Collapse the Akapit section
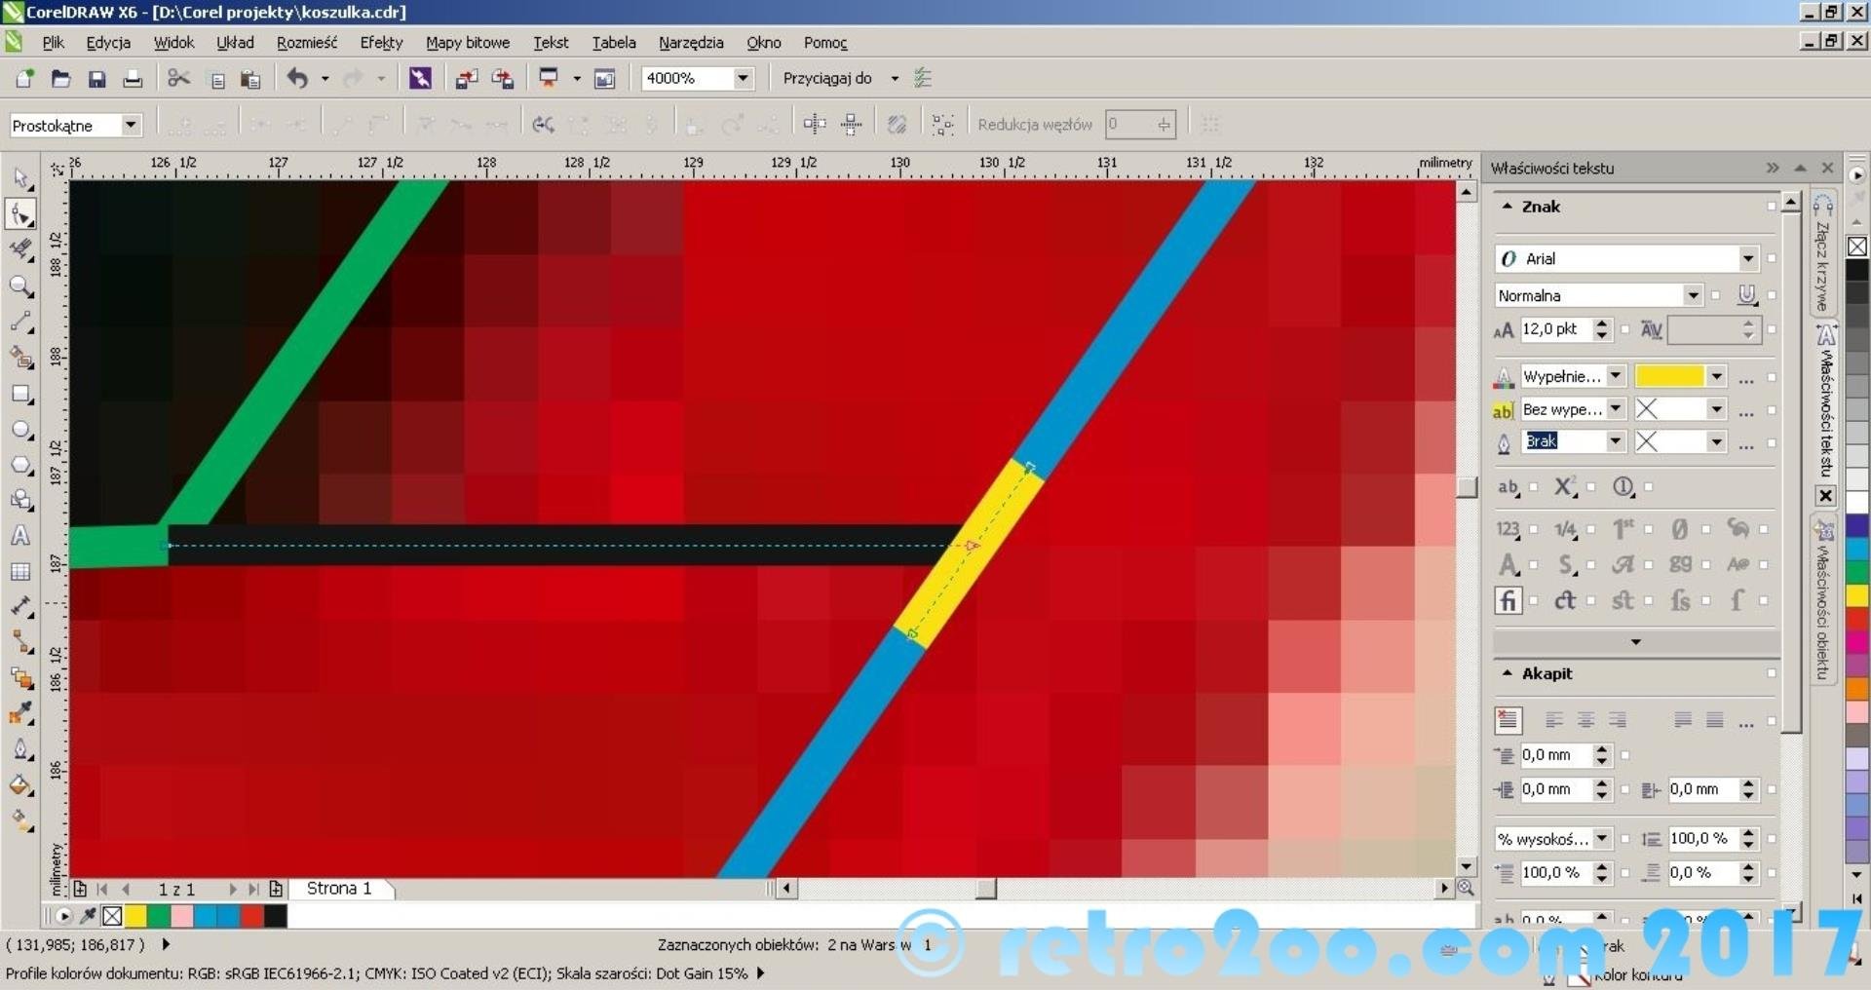This screenshot has width=1871, height=990. pyautogui.click(x=1508, y=673)
